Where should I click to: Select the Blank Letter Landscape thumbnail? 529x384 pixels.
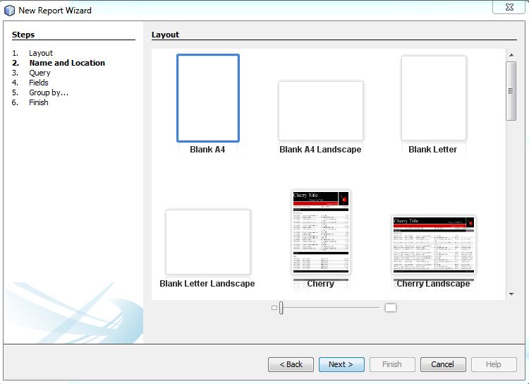pos(208,242)
